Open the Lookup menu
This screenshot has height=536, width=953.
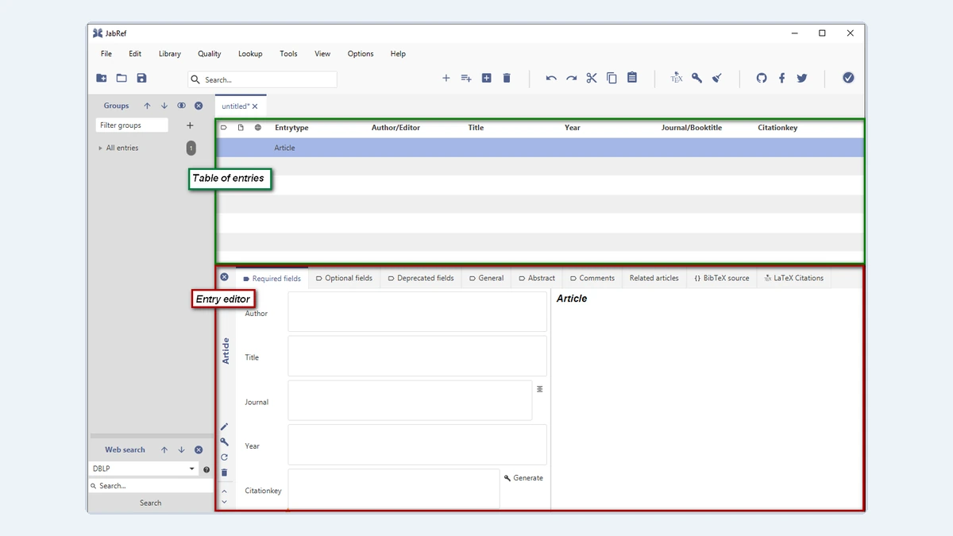tap(250, 54)
